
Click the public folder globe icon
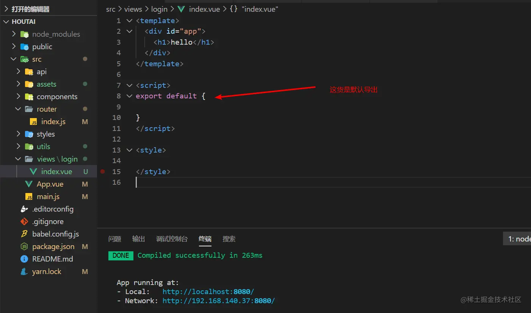(25, 47)
